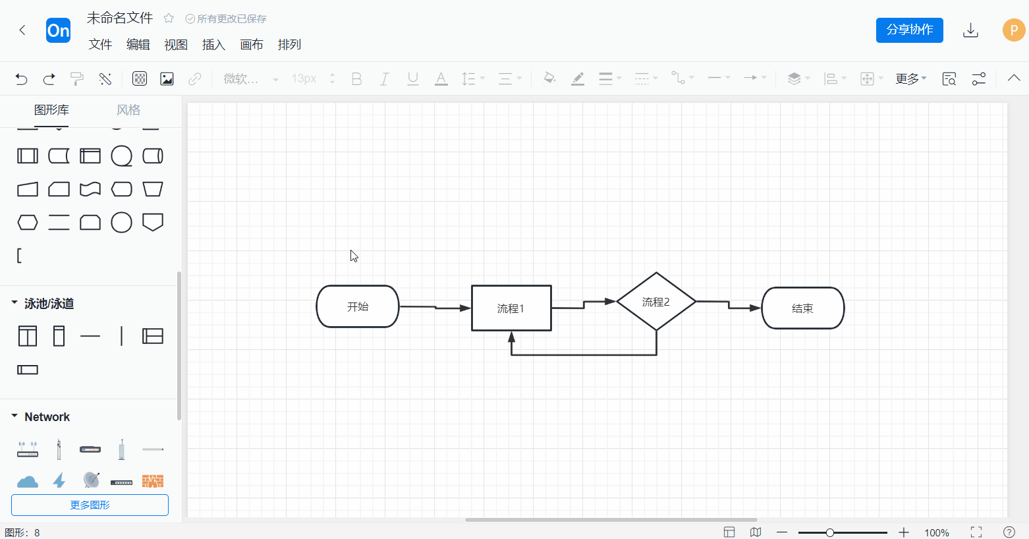Open the help question mark icon
1029x539 pixels.
pyautogui.click(x=1009, y=532)
